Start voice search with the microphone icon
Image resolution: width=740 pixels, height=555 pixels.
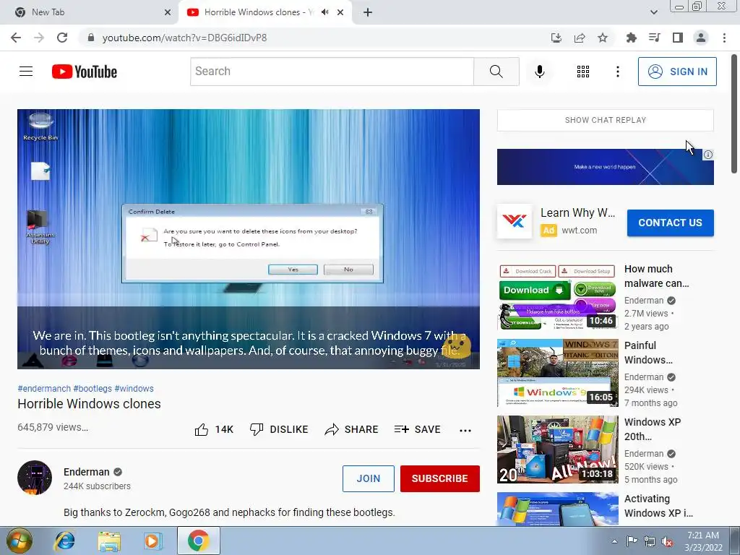[x=539, y=72]
